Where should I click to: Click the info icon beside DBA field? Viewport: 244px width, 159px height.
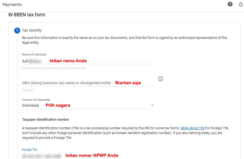[x=161, y=79]
